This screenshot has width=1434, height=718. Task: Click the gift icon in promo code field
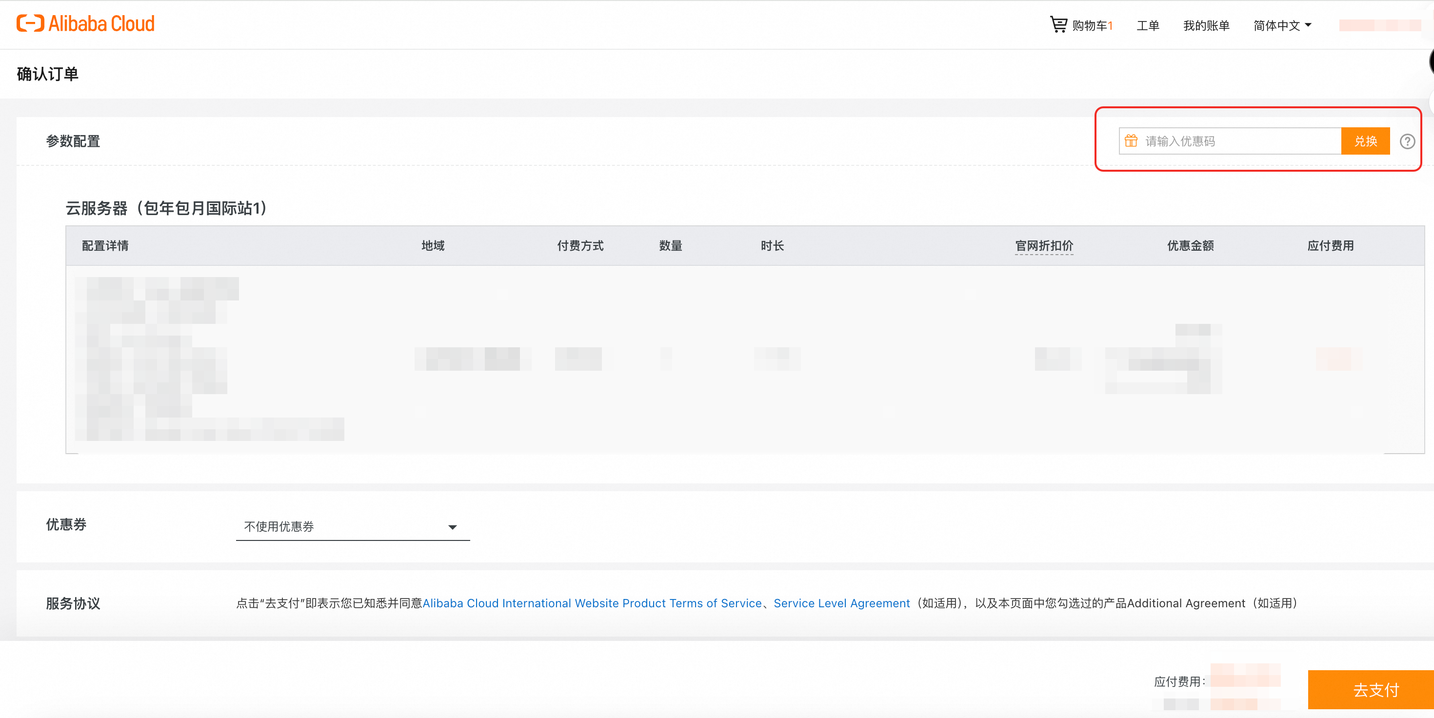pos(1131,141)
